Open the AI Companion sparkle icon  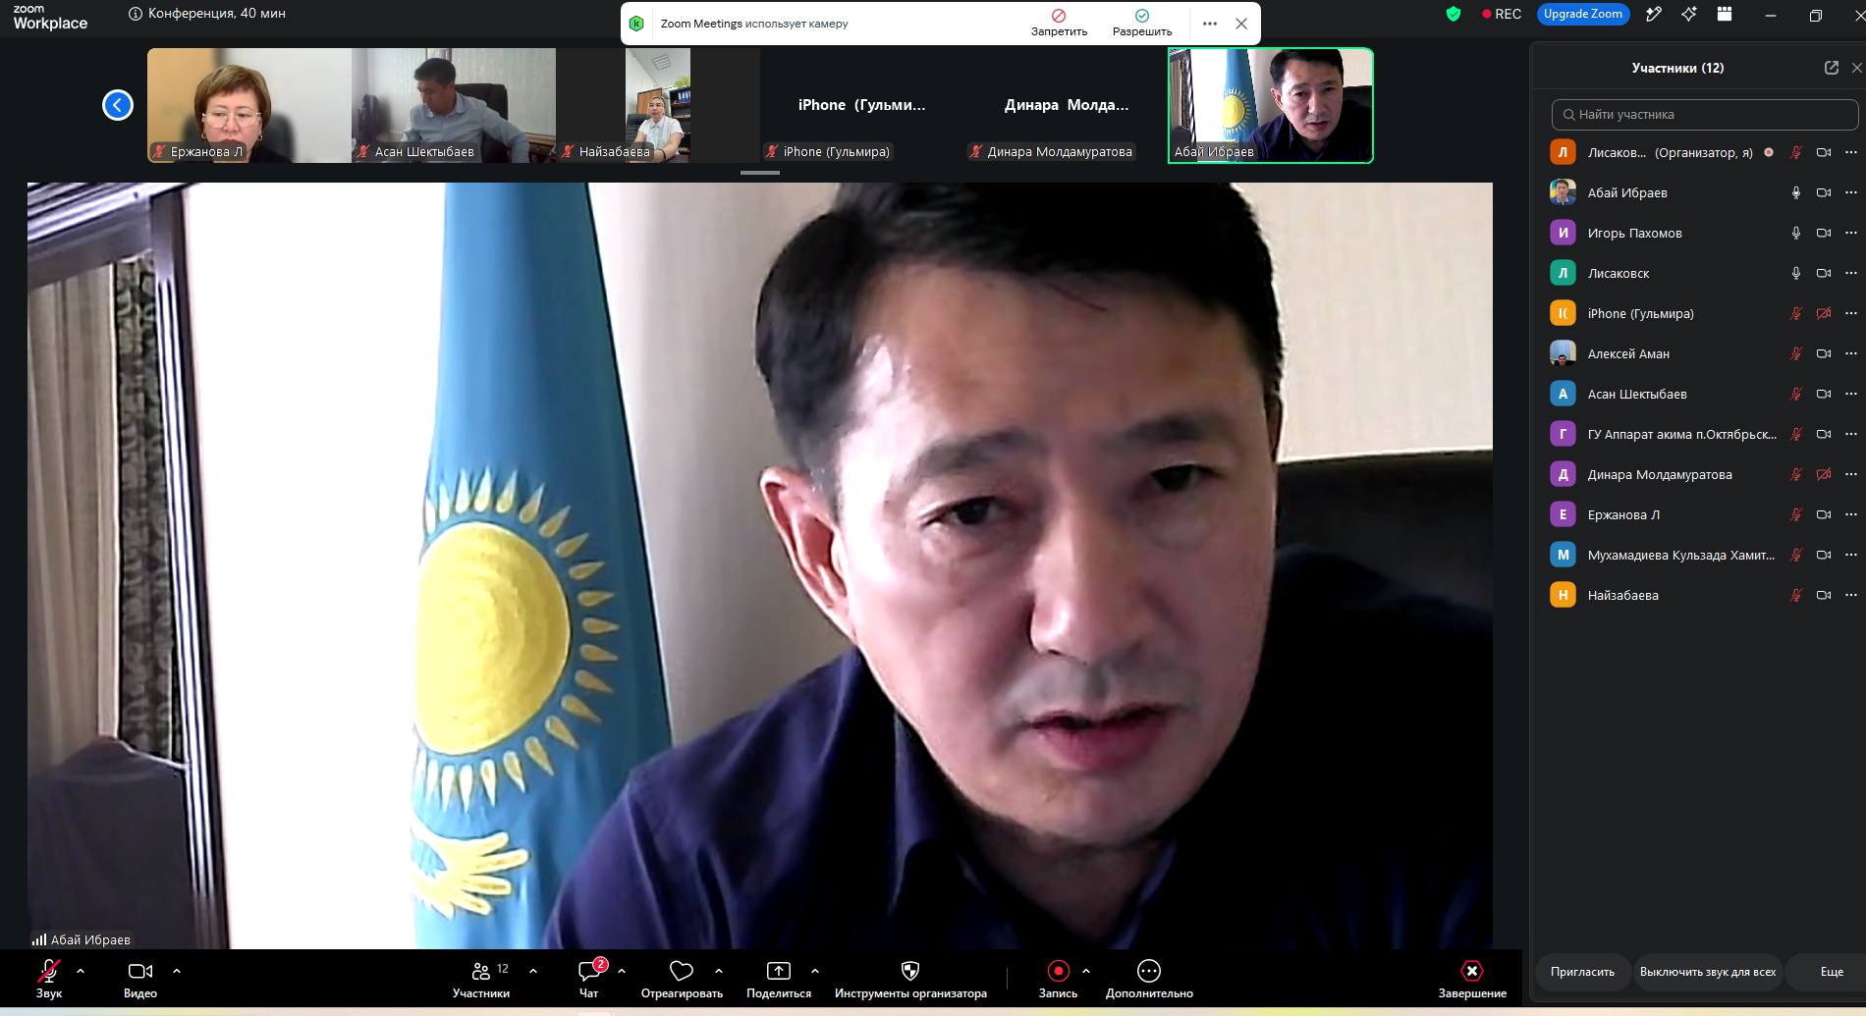pyautogui.click(x=1689, y=14)
